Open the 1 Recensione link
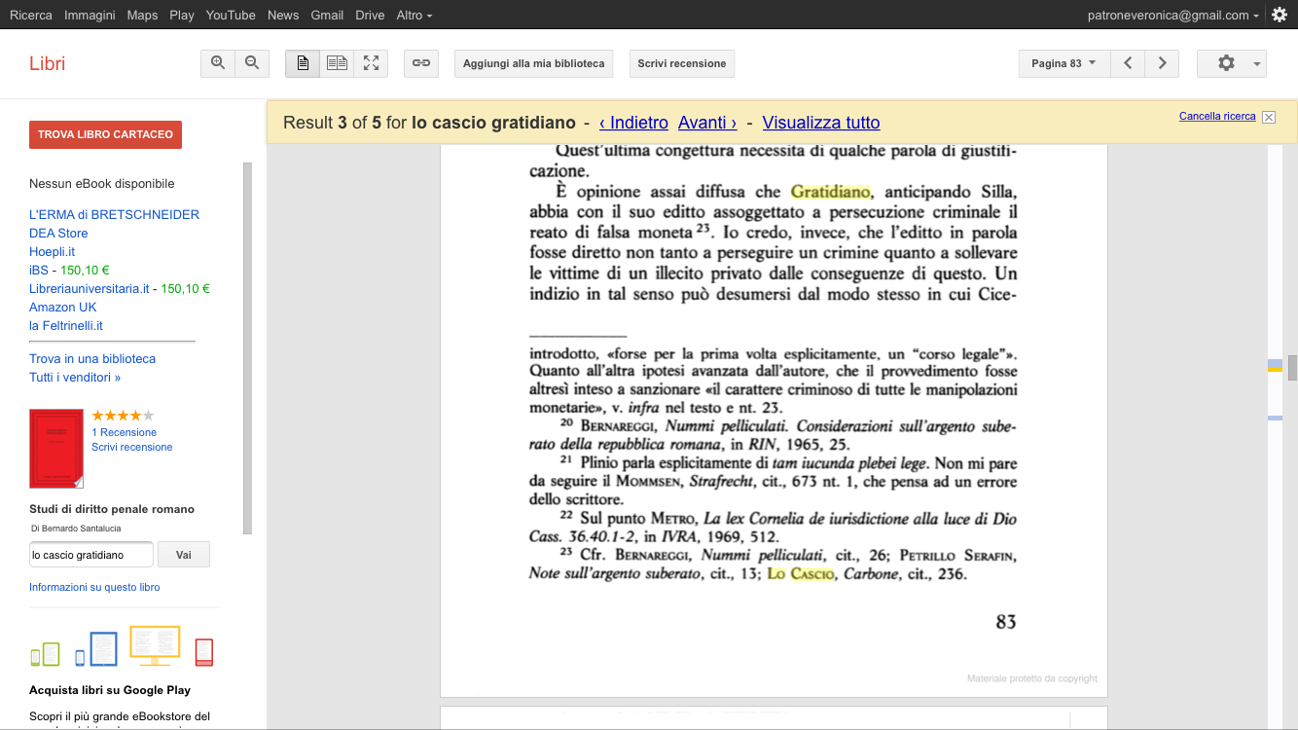1298x730 pixels. 124,432
